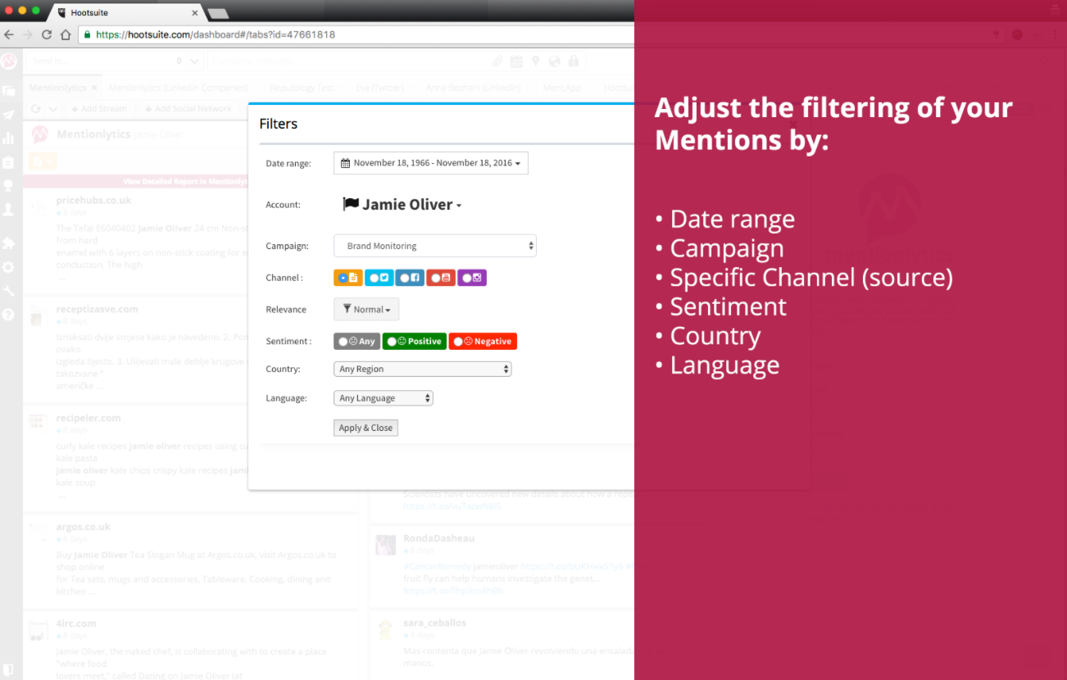Open the Normal relevance dropdown
Image resolution: width=1067 pixels, height=680 pixels.
(x=366, y=310)
